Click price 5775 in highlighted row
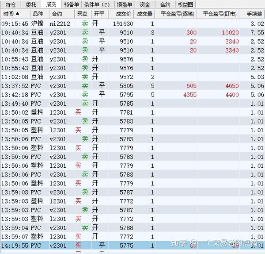The height and width of the screenshot is (254, 265). coord(126,246)
